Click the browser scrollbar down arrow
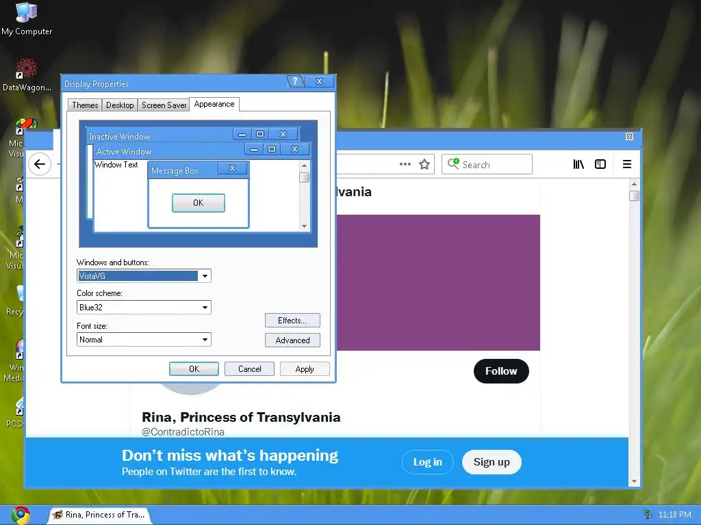Image resolution: width=701 pixels, height=525 pixels. [634, 481]
